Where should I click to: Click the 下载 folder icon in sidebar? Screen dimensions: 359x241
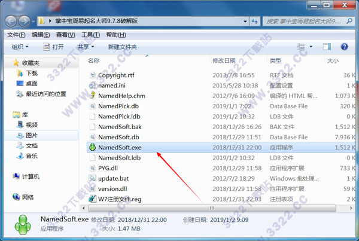20,73
